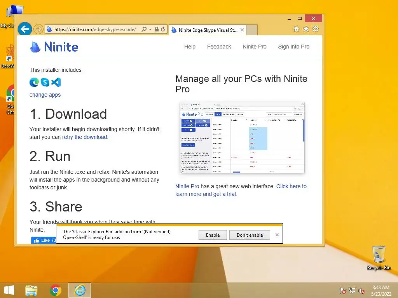This screenshot has width=398, height=298.
Task: Click the Microsoft Edge app icon
Action: (34, 82)
